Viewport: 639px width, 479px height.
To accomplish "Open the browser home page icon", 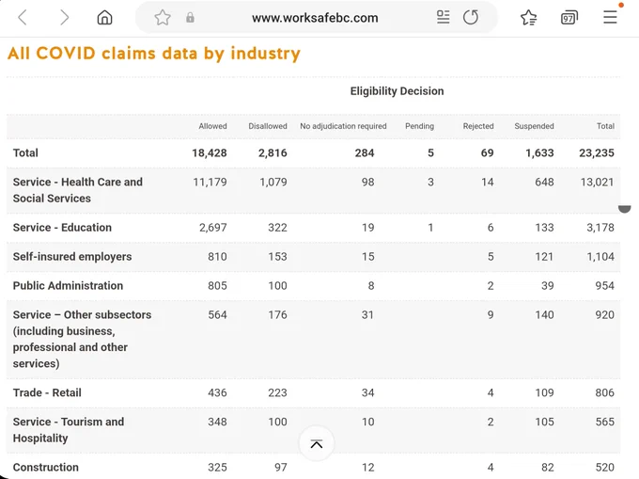I will 104,18.
